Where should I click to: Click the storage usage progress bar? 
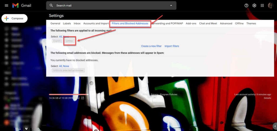point(69,95)
